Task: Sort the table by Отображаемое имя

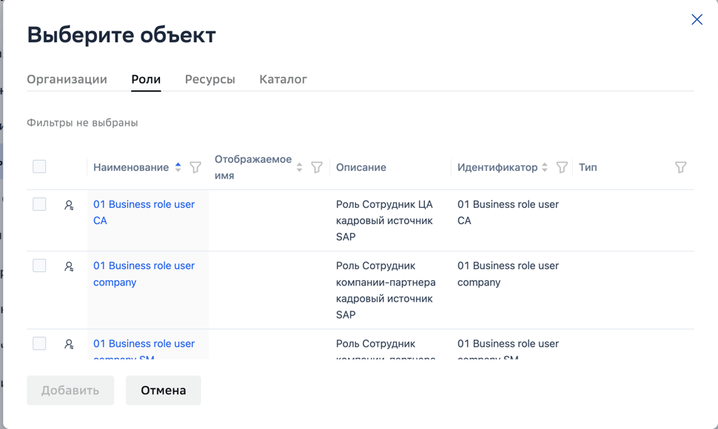Action: [300, 167]
